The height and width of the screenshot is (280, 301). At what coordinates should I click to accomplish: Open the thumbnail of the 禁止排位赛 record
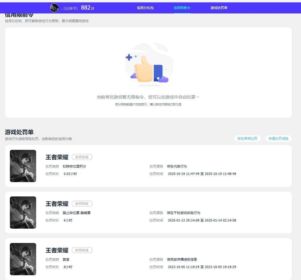tap(23, 213)
